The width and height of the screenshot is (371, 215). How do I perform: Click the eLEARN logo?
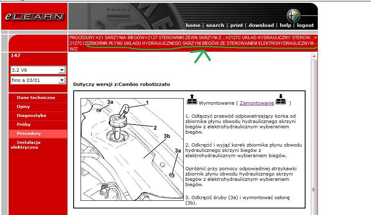click(34, 16)
